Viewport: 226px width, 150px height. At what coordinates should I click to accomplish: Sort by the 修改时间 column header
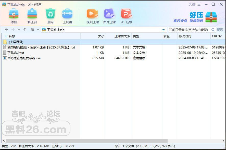(x=194, y=36)
